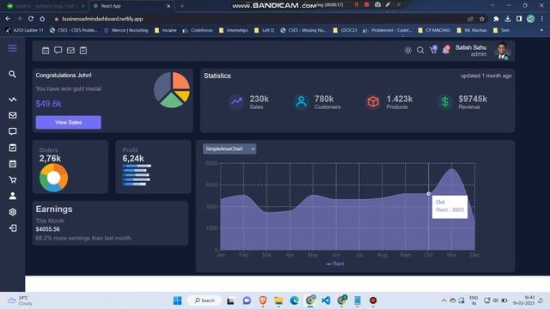
Task: Click the browser home button
Action: 42,19
